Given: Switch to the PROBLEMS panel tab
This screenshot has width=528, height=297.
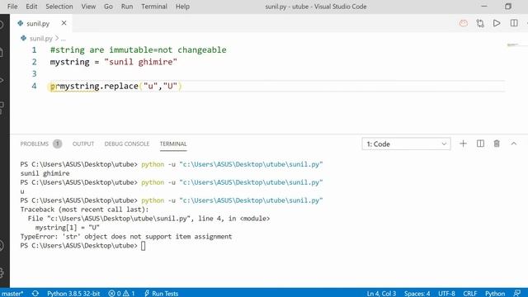Looking at the screenshot, I should click(35, 144).
